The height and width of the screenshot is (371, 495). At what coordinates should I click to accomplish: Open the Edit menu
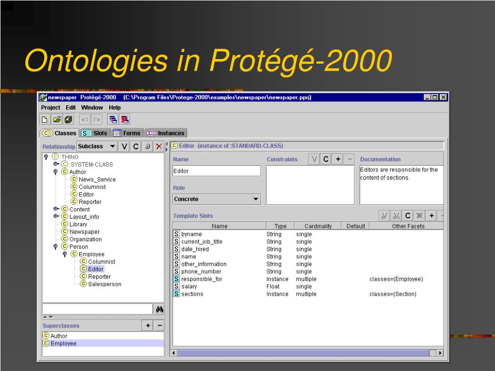point(71,108)
